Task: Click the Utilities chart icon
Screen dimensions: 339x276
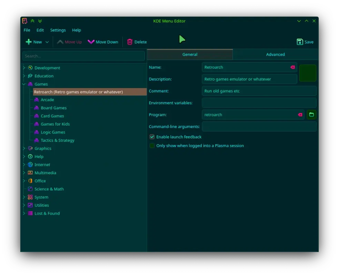Action: click(30, 205)
